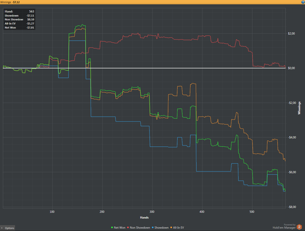Click the -$8,00 y-axis label
The height and width of the screenshot is (231, 305).
292,207
